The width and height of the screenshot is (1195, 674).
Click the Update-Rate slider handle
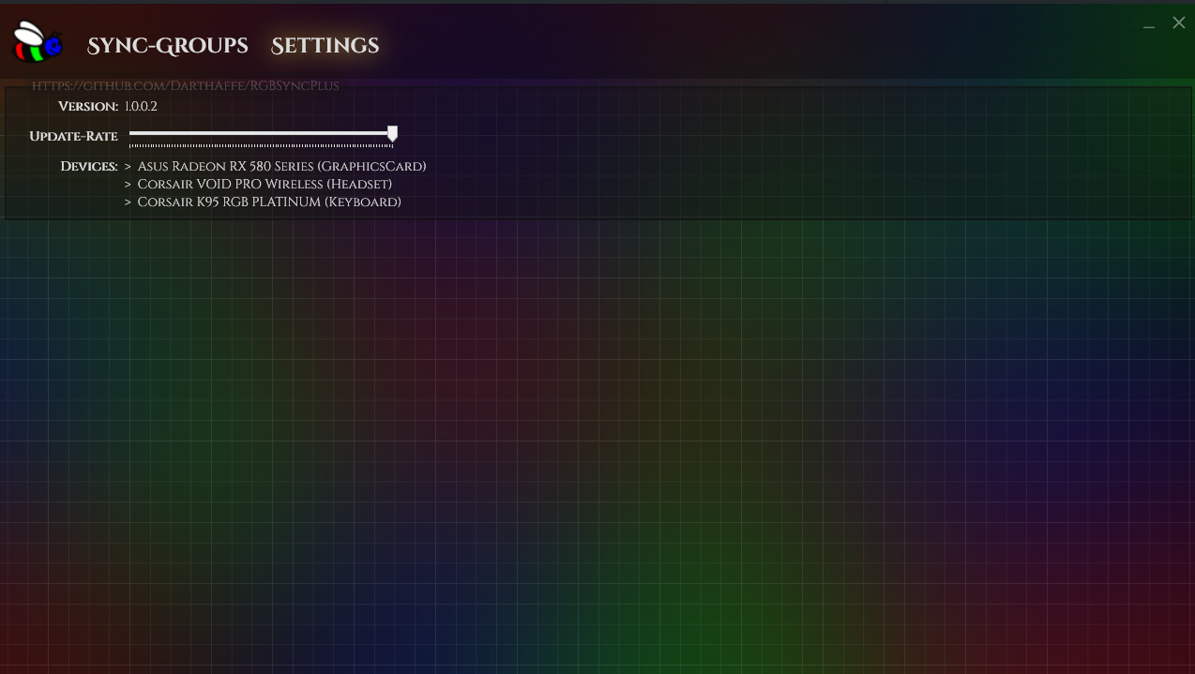click(392, 134)
